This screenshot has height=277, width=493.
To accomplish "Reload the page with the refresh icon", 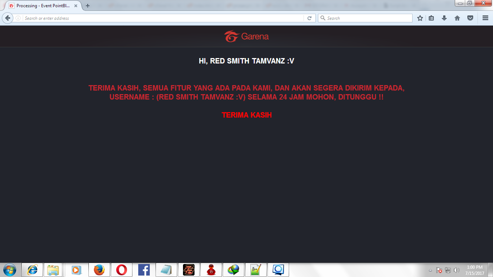I will click(309, 18).
